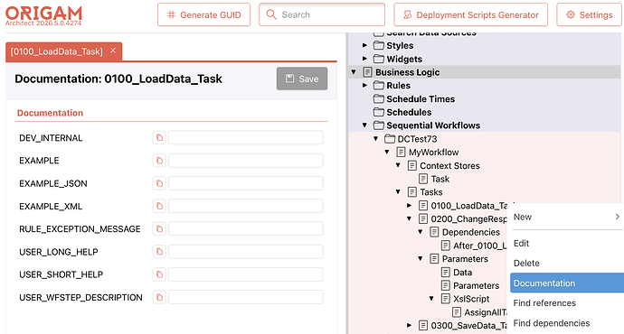Collapse the MyWorkflow node
The width and height of the screenshot is (624, 334).
(x=387, y=152)
